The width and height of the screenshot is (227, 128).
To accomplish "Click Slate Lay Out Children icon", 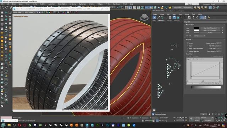I will click(x=197, y=17).
